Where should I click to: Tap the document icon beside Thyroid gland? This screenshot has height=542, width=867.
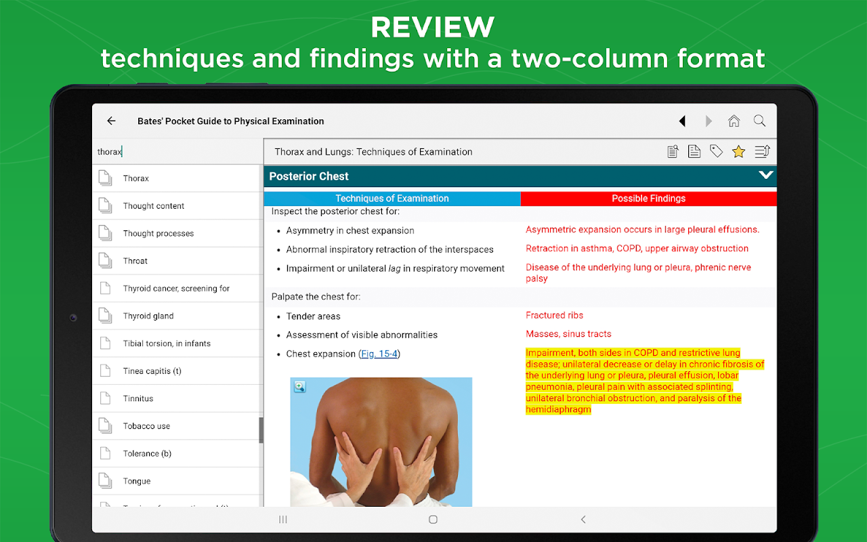pos(105,316)
